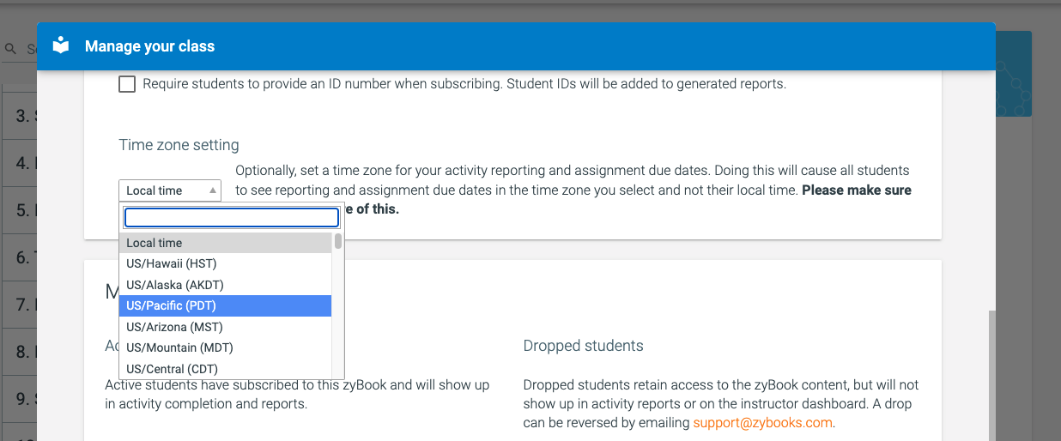Image resolution: width=1061 pixels, height=441 pixels.
Task: Enable the student ID number requirement checkbox
Action: coord(127,84)
